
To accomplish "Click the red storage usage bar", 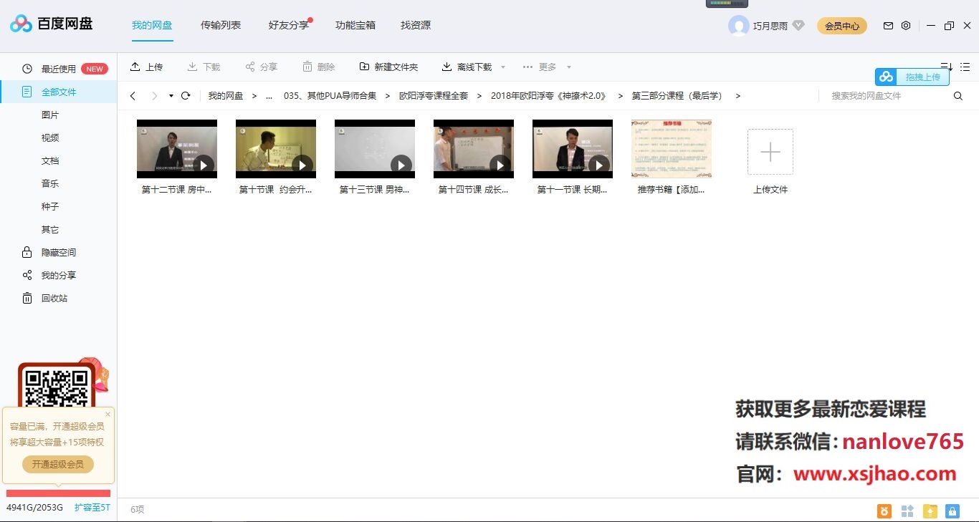I will [58, 493].
